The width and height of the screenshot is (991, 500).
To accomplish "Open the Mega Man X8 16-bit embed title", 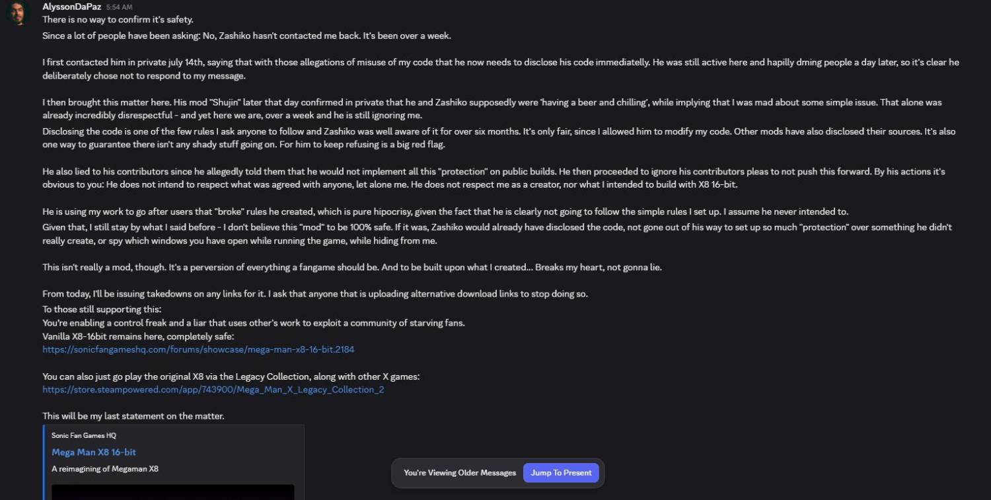I will [94, 452].
